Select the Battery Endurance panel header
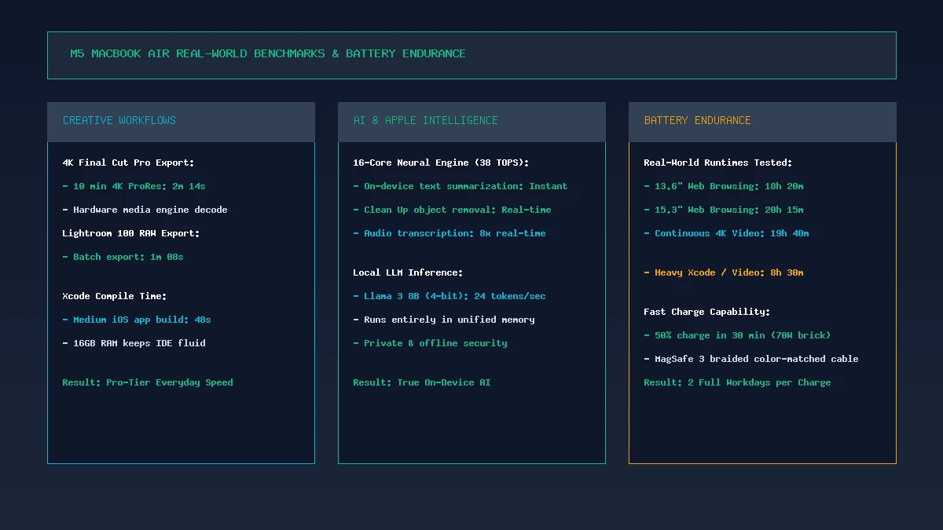This screenshot has height=530, width=943. (x=762, y=122)
